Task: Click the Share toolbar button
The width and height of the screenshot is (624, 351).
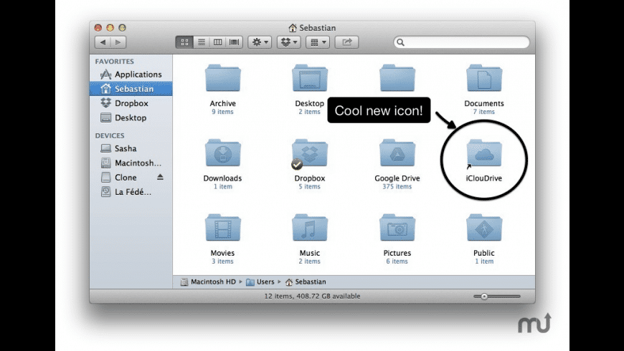Action: coord(347,42)
